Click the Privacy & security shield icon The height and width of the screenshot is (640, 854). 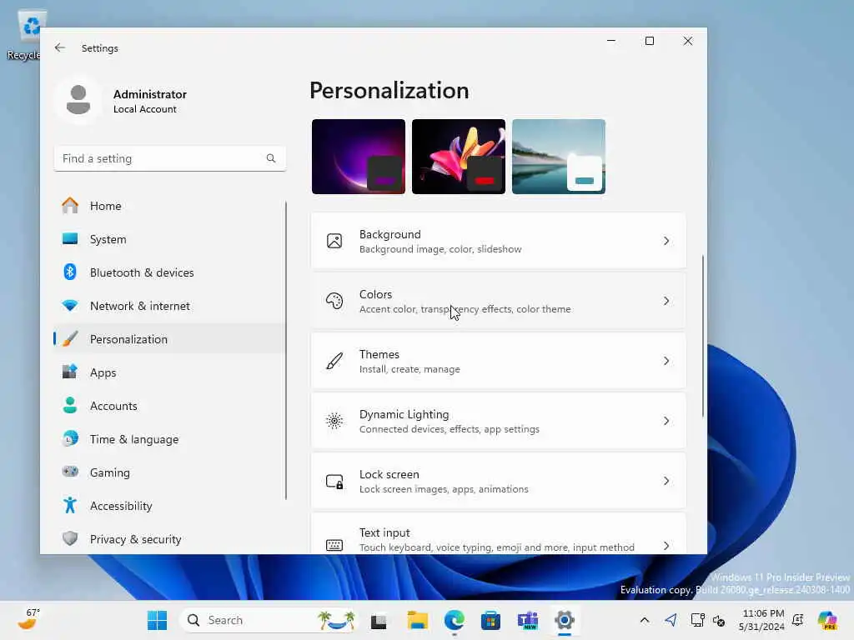(x=70, y=539)
